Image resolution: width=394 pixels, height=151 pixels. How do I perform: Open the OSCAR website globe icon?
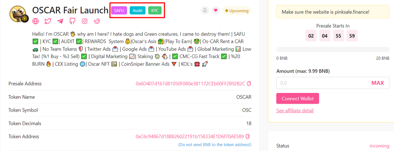(35, 21)
